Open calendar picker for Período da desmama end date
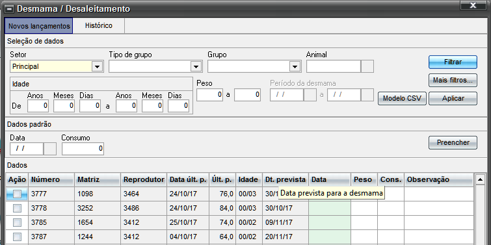The height and width of the screenshot is (245, 491). pos(367,95)
